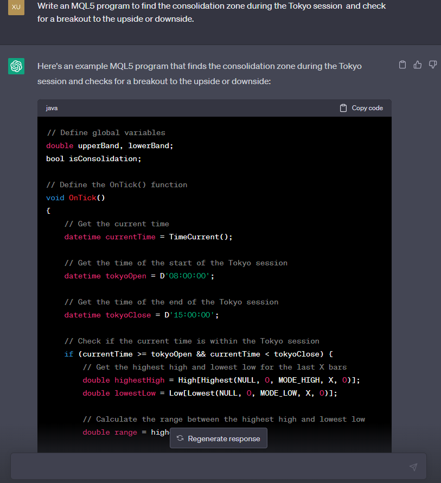Click the comment '// Define global variables'
441x483 pixels.
point(106,133)
